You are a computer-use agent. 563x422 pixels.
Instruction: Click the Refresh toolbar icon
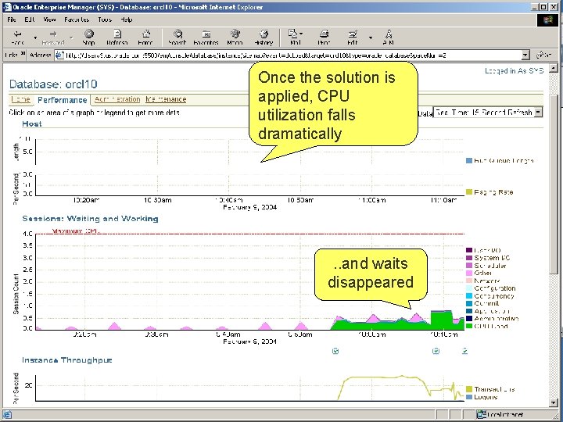pos(117,34)
